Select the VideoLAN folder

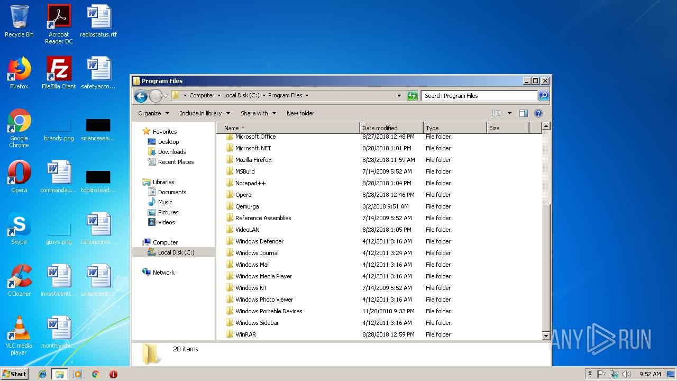[x=247, y=230]
